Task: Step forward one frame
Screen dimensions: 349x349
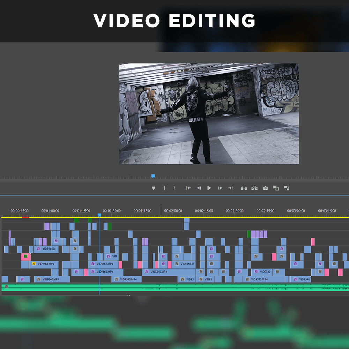Action: pos(220,188)
